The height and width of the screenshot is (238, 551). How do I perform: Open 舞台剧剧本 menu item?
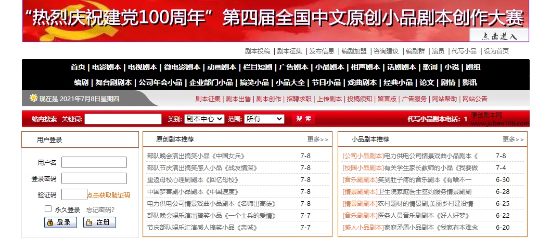(113, 82)
